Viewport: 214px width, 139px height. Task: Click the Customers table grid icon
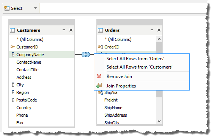pos(12,30)
